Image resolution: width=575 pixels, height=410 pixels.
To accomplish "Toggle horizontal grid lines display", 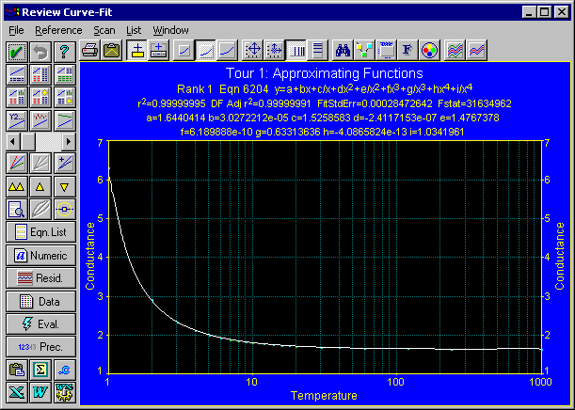I will tap(317, 51).
